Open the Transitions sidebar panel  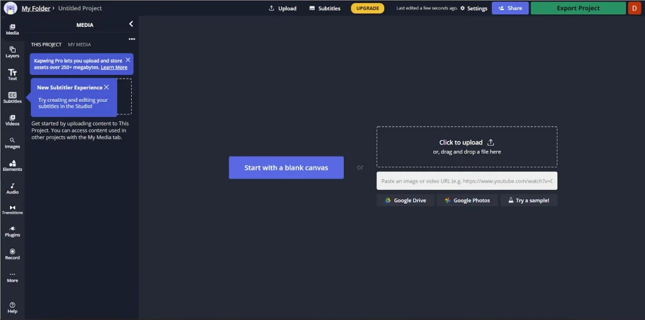pyautogui.click(x=12, y=210)
